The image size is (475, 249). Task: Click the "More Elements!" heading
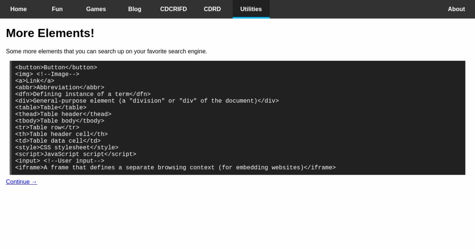coord(50,33)
